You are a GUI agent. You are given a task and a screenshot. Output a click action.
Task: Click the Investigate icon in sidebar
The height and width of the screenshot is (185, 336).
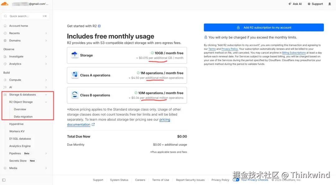[5, 56]
